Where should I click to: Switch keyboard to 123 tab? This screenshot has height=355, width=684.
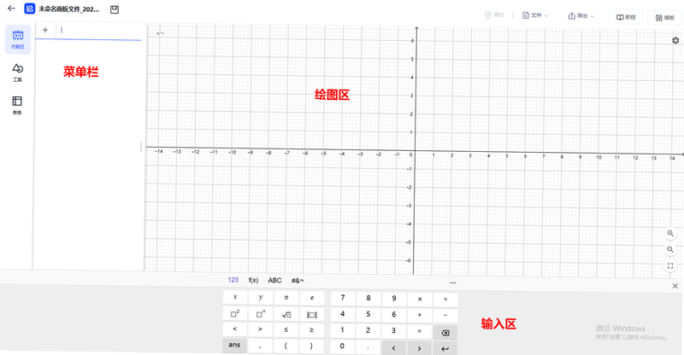[x=233, y=280]
